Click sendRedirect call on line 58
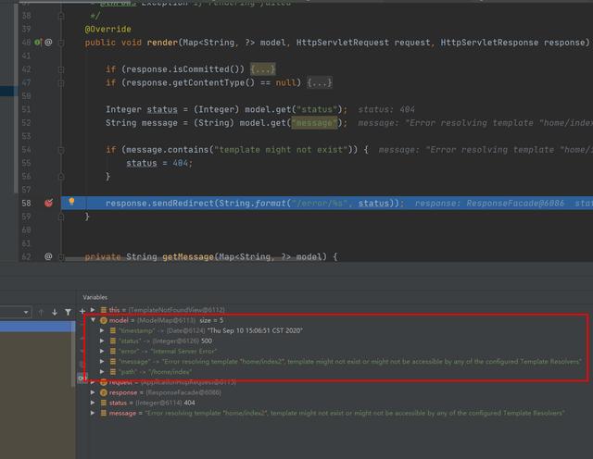Viewport: 593px width, 459px height. click(x=183, y=204)
